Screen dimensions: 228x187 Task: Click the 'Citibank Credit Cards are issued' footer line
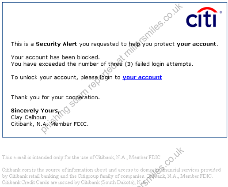75,183
